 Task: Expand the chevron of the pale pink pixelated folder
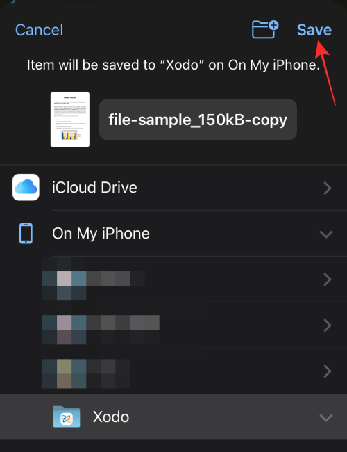click(x=328, y=280)
